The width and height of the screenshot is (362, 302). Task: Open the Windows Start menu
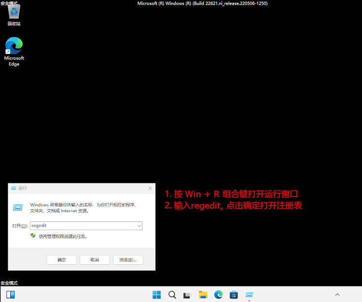(x=156, y=295)
